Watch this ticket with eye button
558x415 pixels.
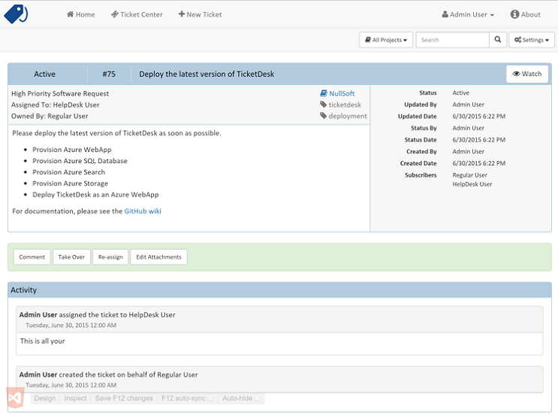coord(527,74)
